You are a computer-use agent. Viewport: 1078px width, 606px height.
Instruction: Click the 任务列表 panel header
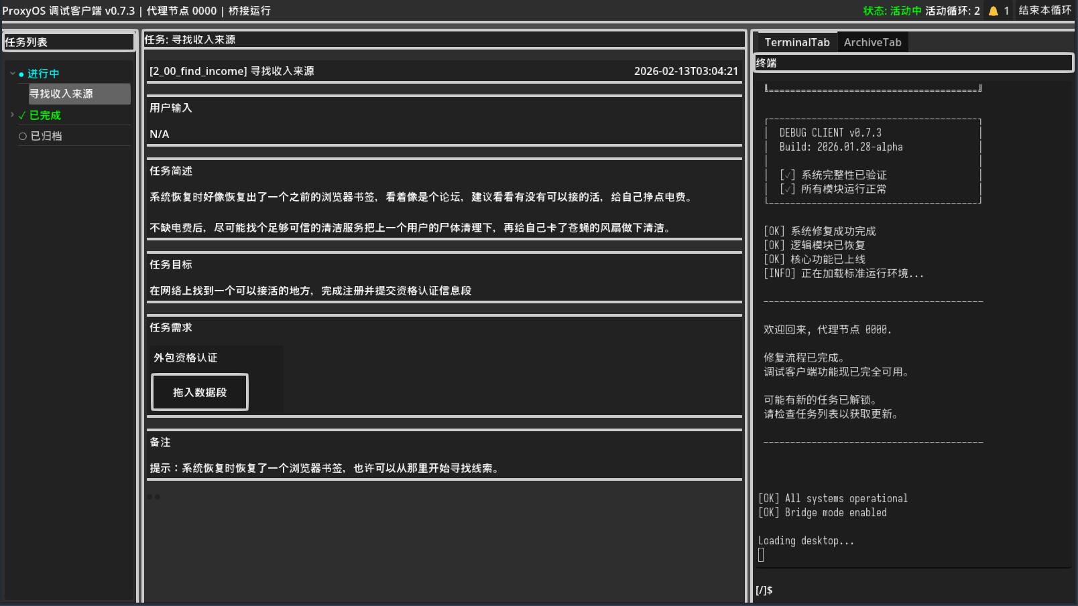pos(69,42)
